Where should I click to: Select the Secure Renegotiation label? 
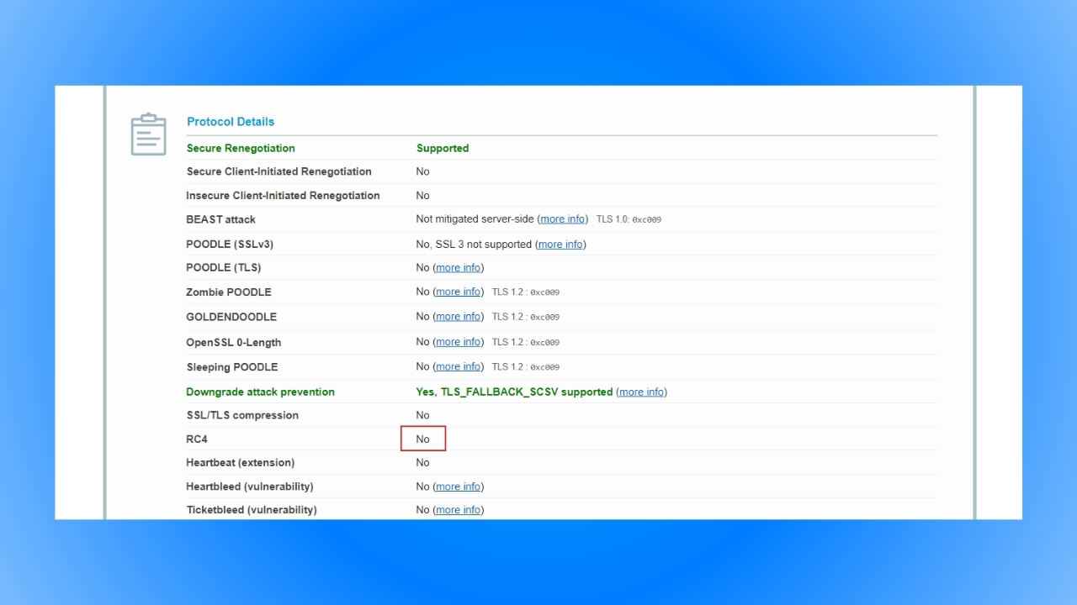(241, 149)
